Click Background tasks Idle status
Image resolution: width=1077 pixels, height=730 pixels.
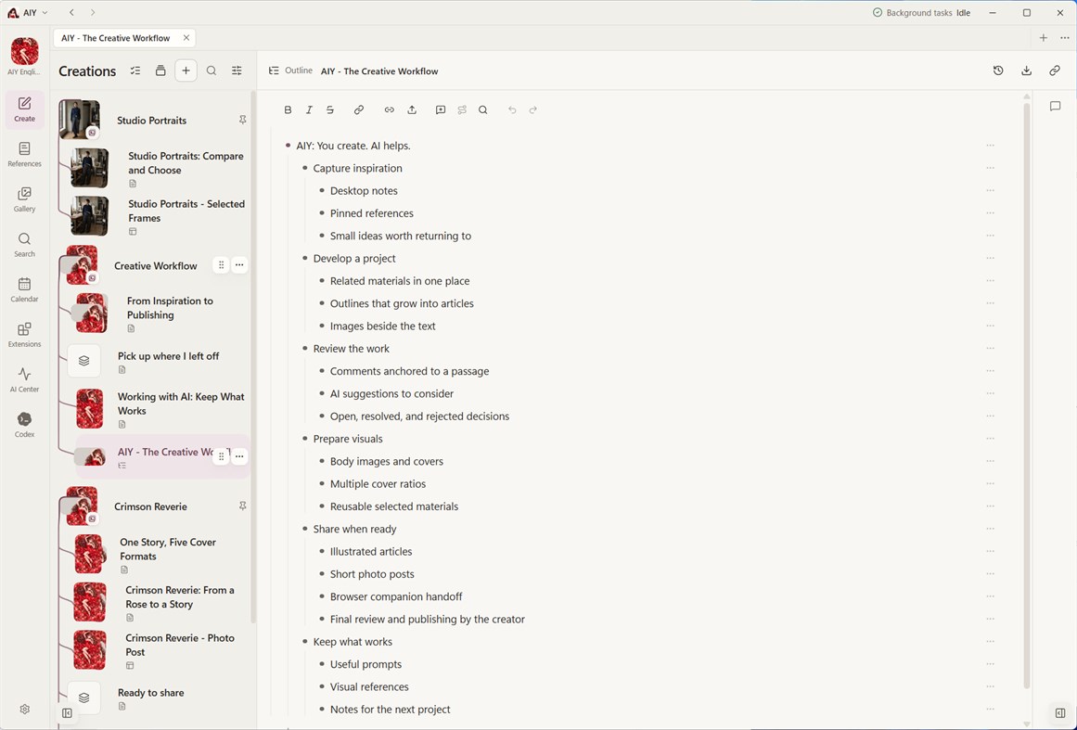point(921,12)
